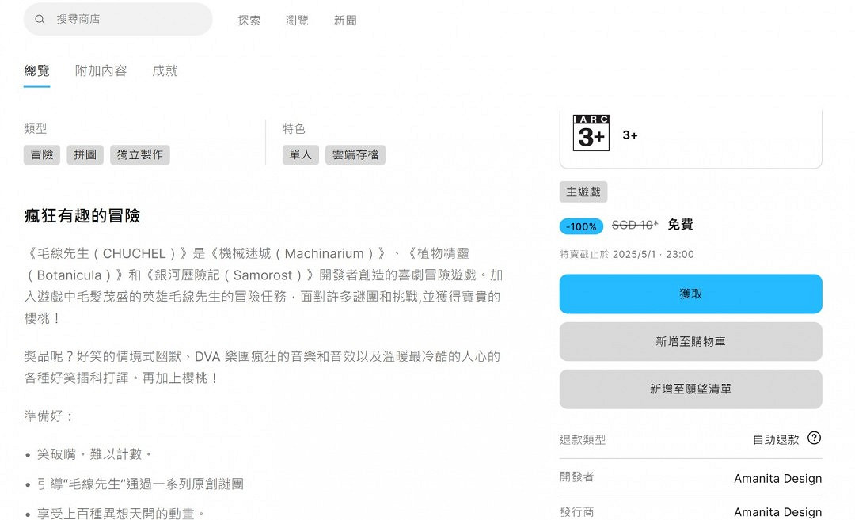Switch to the 成就 tab

click(x=164, y=70)
